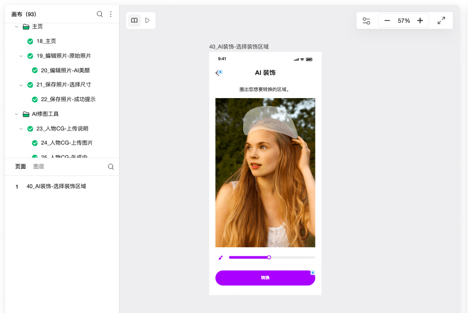
Task: Click the 21_保存照片-选择尺寸 row label
Action: point(64,84)
